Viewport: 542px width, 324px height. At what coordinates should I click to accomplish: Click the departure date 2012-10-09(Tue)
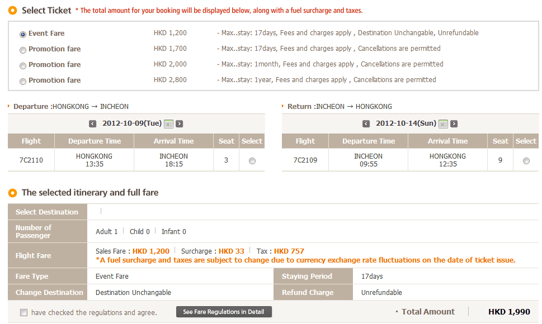(132, 123)
